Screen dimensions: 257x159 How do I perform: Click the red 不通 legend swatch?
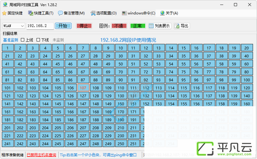(119, 26)
